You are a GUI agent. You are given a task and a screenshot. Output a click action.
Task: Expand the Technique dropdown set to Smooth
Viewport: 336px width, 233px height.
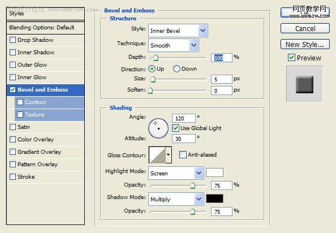coord(173,45)
